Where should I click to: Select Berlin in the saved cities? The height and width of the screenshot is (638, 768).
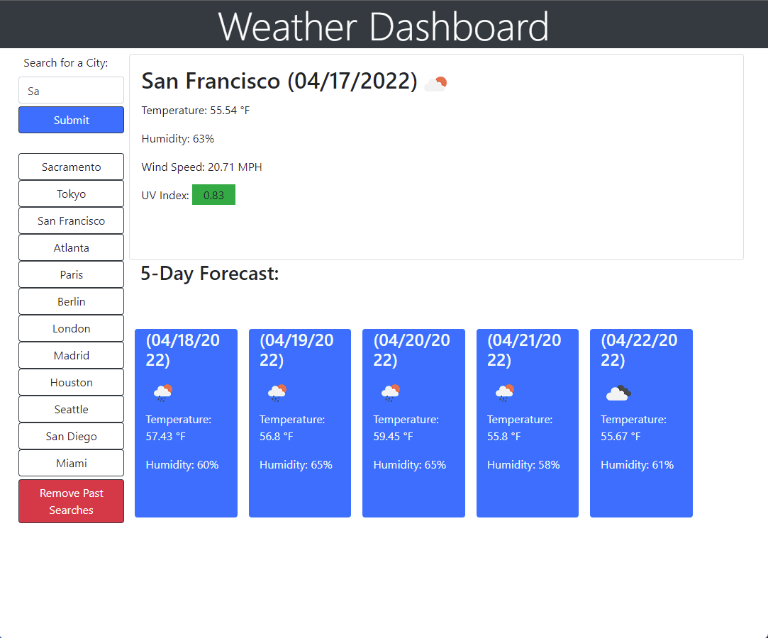click(x=71, y=301)
